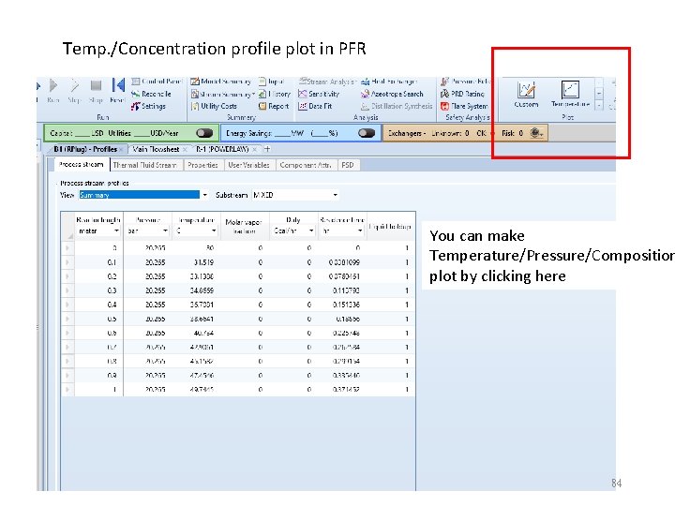The image size is (675, 506).
Task: Click the plus button to add tab
Action: [x=267, y=149]
